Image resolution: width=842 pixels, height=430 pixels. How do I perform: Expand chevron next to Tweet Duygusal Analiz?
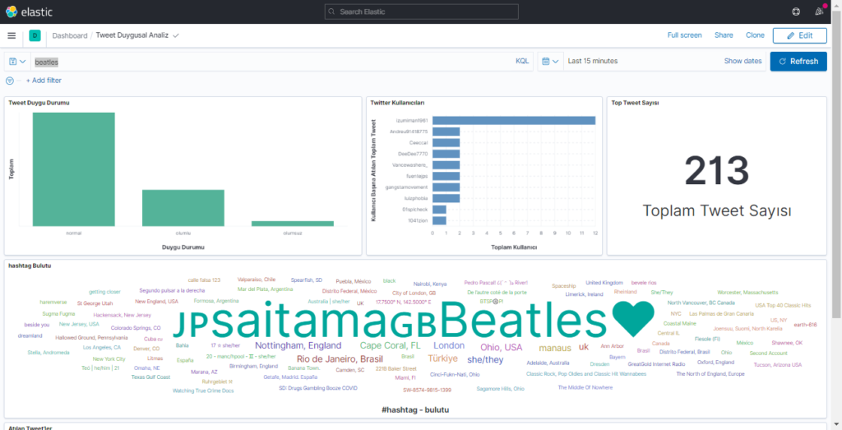pos(176,36)
